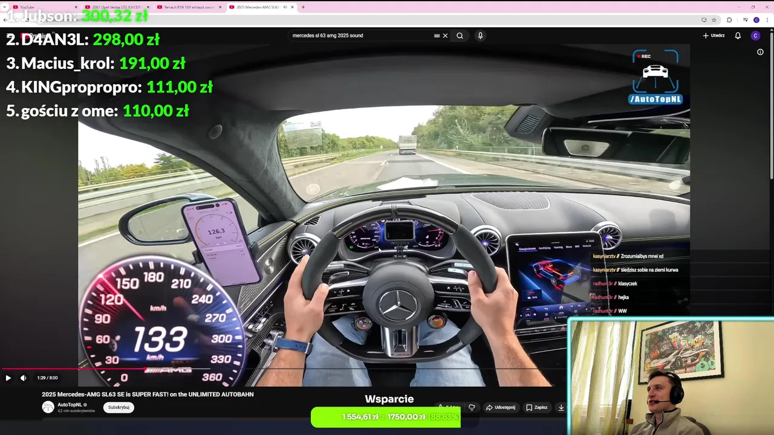
Task: Click the streamer webcam overlay
Action: pyautogui.click(x=671, y=377)
